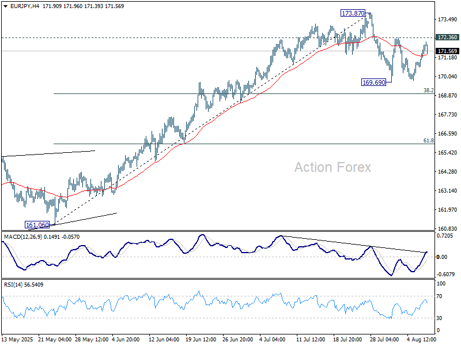Click the 19 Jun 12:00 time marker

coord(200,340)
